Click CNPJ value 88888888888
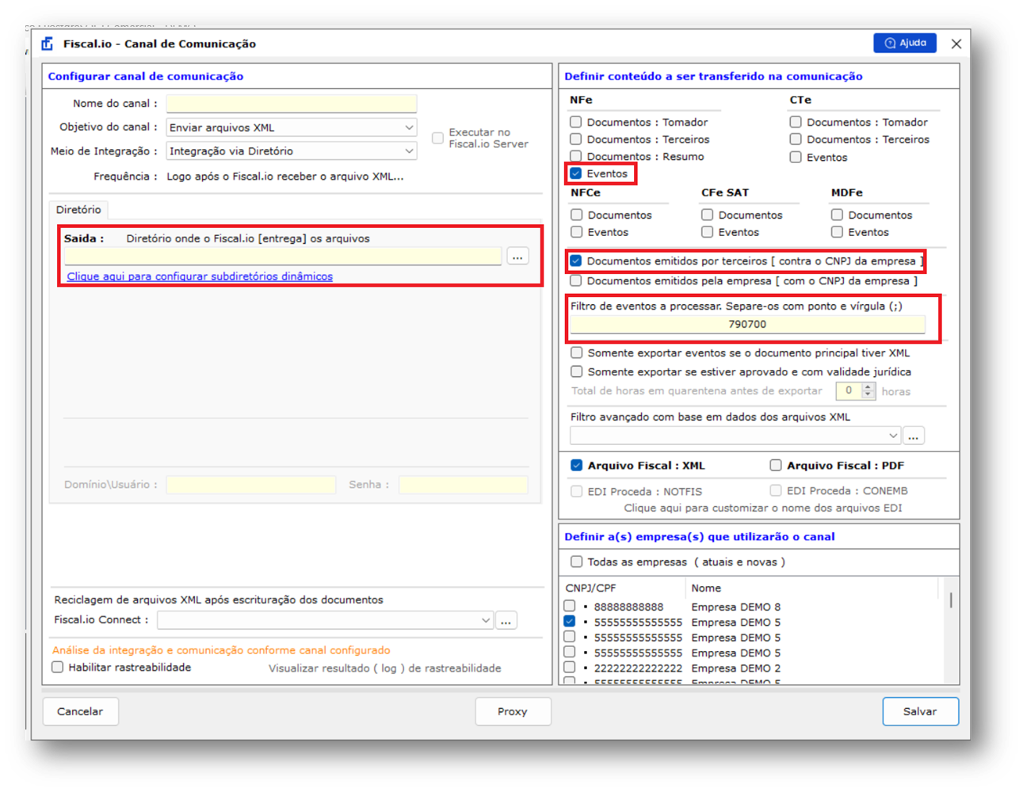 628,607
